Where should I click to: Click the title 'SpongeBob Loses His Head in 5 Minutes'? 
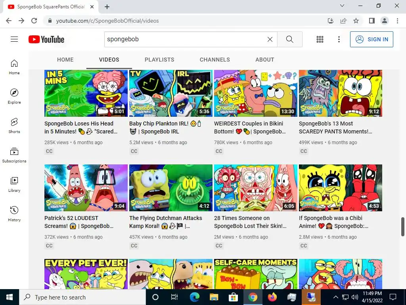coord(81,127)
